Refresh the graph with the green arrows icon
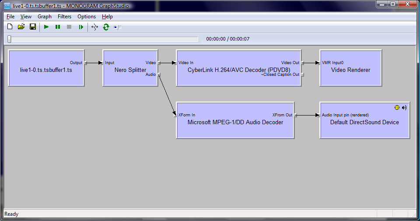 click(106, 27)
